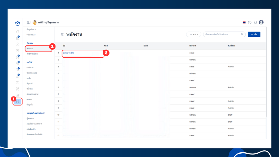
Task: Open notifications bell icon
Action: pos(256,22)
